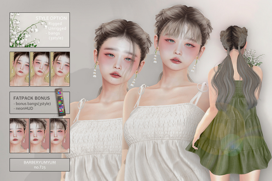Select the first bangs style thumbnail on yellow background
The height and width of the screenshot is (181, 272).
19,69
